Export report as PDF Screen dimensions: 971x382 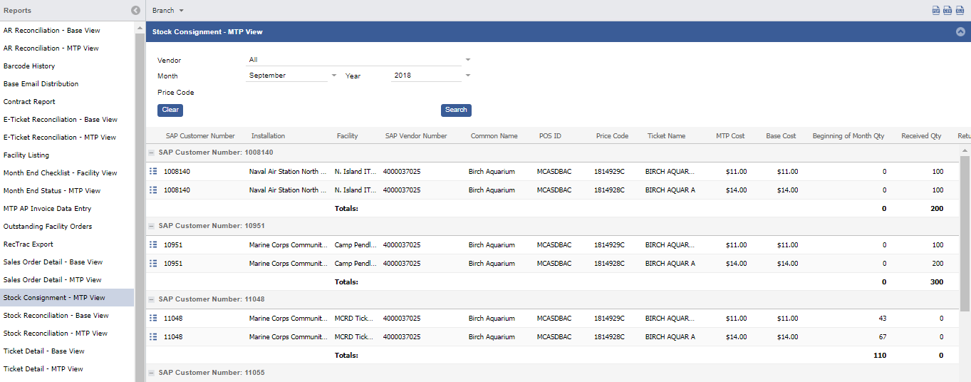tap(936, 11)
